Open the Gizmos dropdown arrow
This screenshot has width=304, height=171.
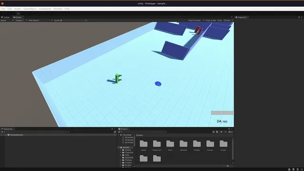click(x=232, y=20)
